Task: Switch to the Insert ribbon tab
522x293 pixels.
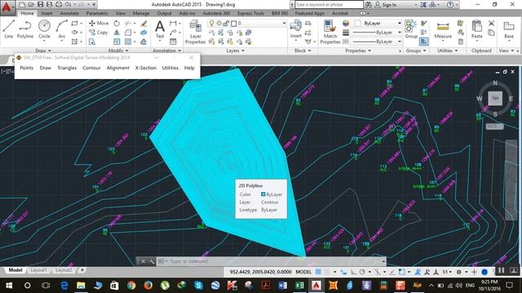Action: click(46, 13)
